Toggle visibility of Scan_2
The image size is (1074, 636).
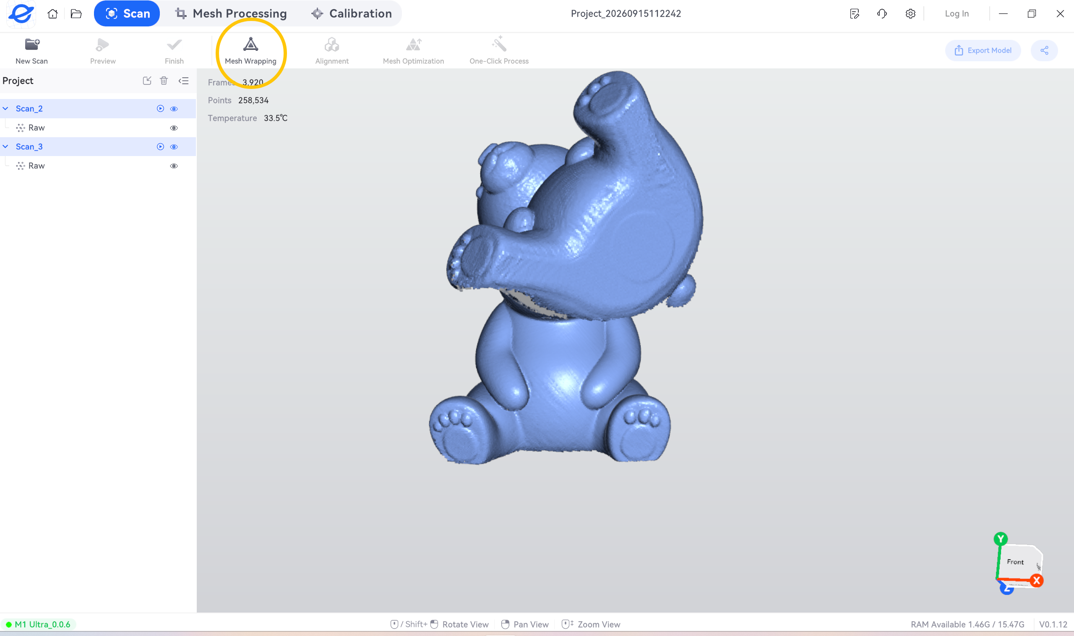click(174, 109)
